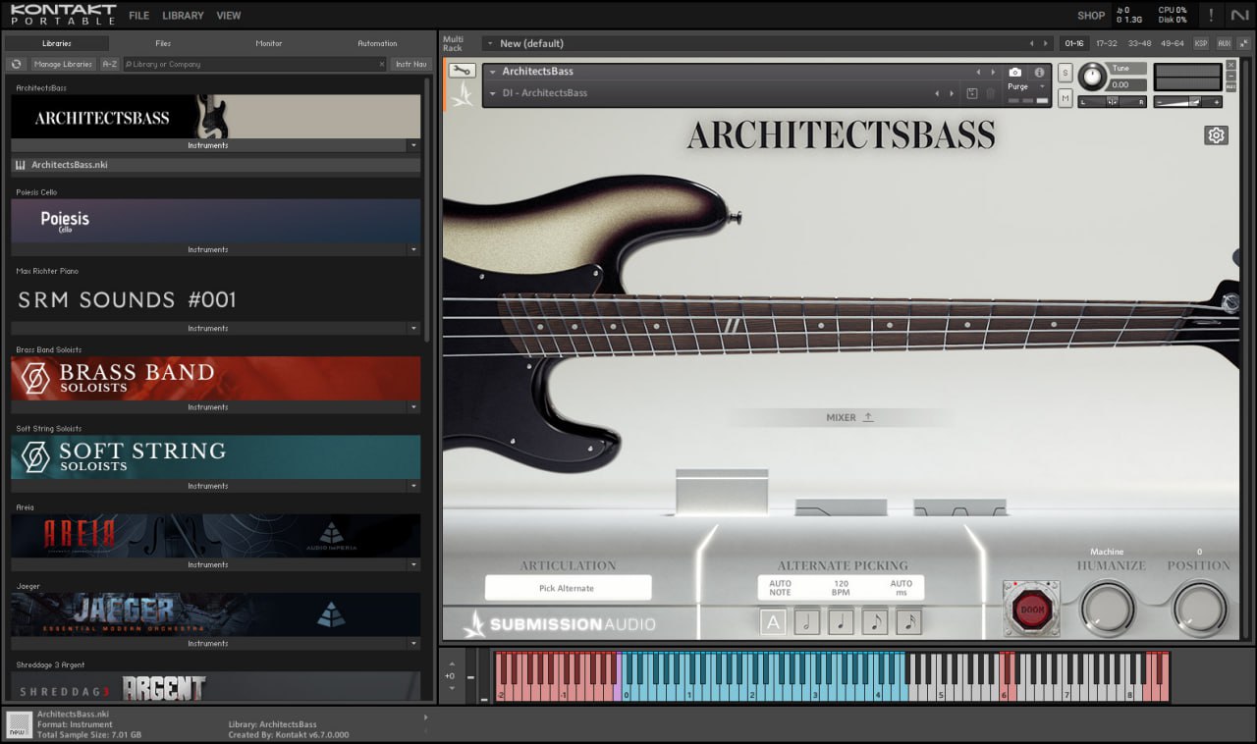1257x744 pixels.
Task: Click the refresh libraries icon
Action: point(17,64)
